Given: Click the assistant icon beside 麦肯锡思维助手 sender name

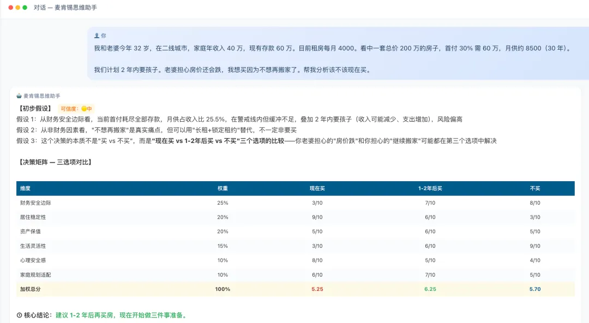Looking at the screenshot, I should 19,96.
